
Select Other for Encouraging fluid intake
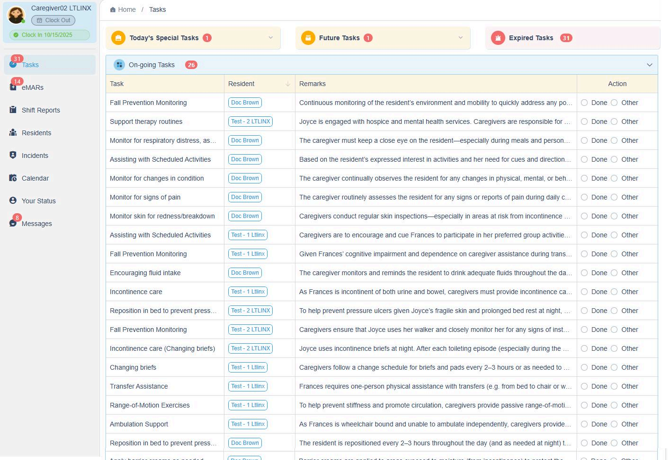(614, 273)
